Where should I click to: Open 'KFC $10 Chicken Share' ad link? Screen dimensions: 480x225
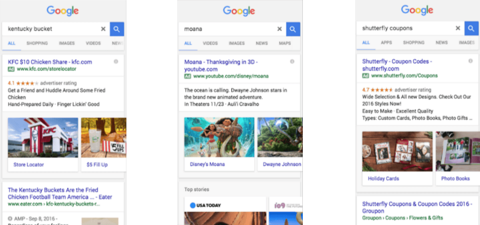50,62
